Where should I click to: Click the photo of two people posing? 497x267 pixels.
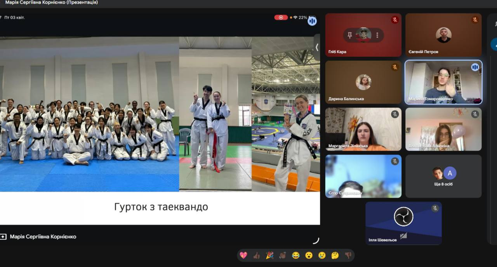point(215,114)
